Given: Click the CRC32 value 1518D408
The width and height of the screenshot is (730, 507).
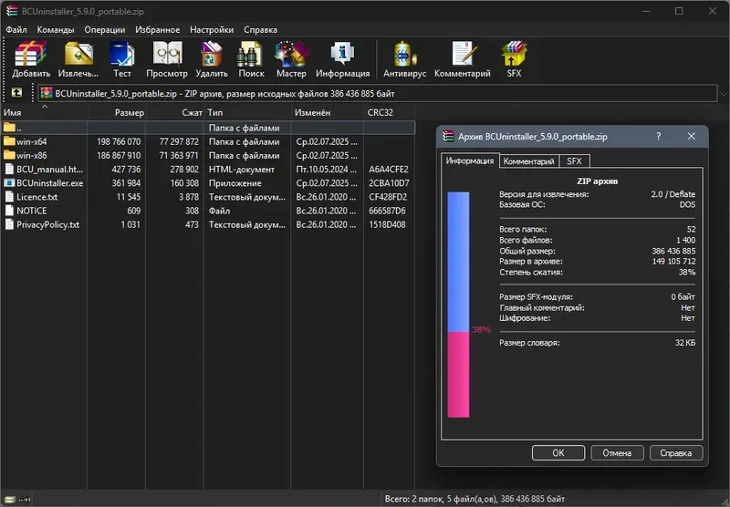Looking at the screenshot, I should 387,224.
